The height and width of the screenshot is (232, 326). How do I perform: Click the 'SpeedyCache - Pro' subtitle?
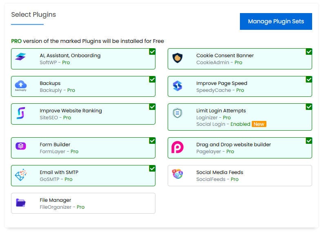click(220, 90)
